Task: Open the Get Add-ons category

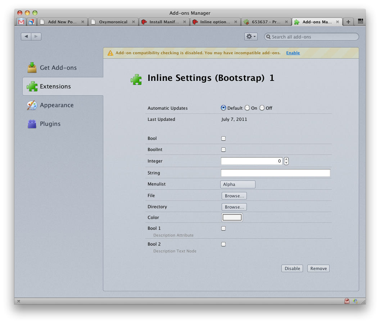Action: [63, 68]
